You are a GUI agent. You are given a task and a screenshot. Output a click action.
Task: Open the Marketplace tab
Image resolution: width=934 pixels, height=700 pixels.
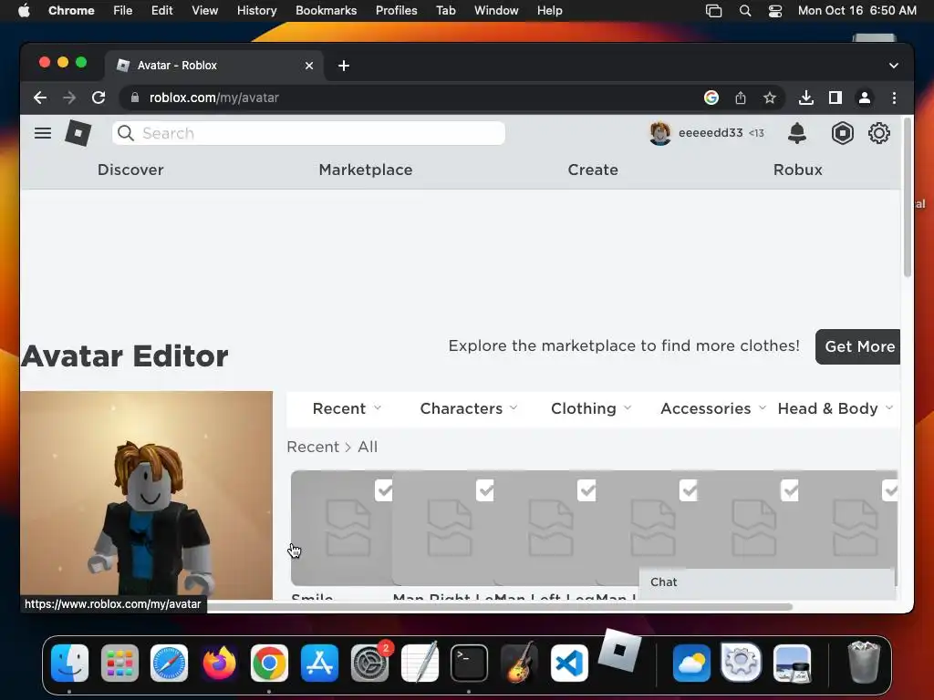tap(366, 170)
